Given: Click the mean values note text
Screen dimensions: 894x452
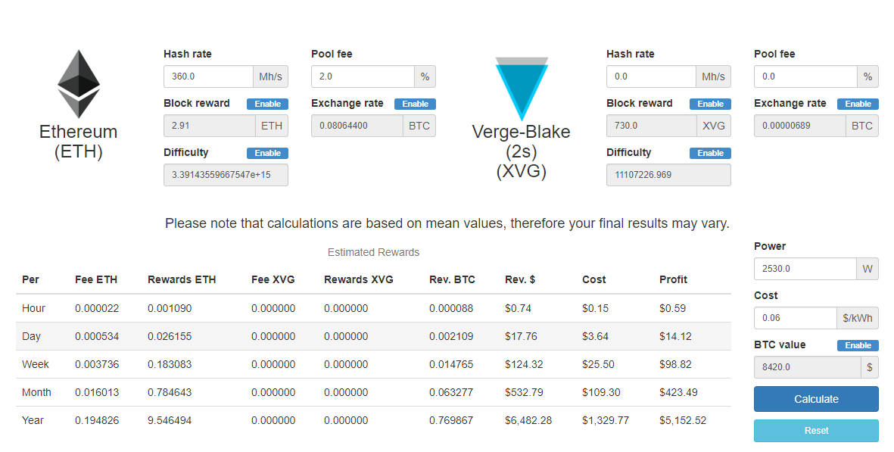Looking at the screenshot, I should tap(447, 223).
